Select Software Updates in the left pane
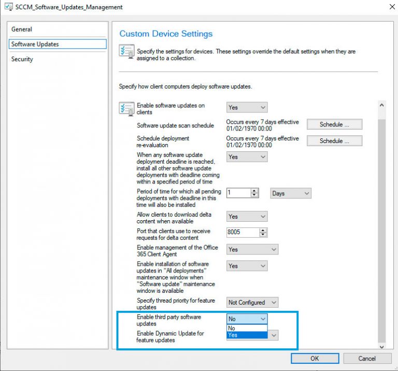Image resolution: width=398 pixels, height=371 pixels. pyautogui.click(x=58, y=44)
